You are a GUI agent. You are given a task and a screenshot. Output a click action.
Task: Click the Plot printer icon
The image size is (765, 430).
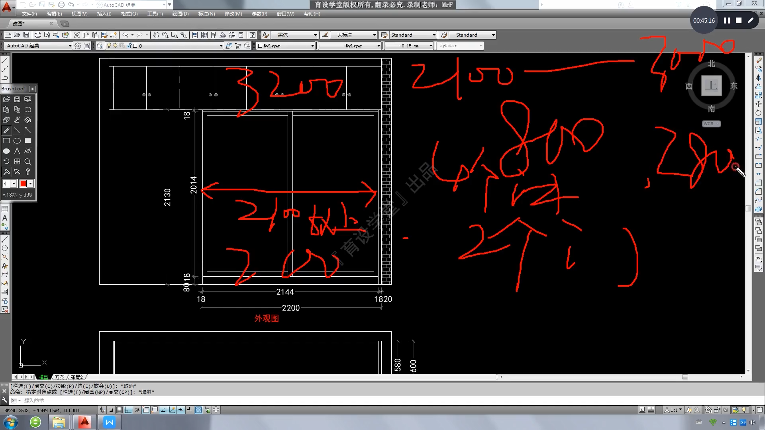pos(38,35)
